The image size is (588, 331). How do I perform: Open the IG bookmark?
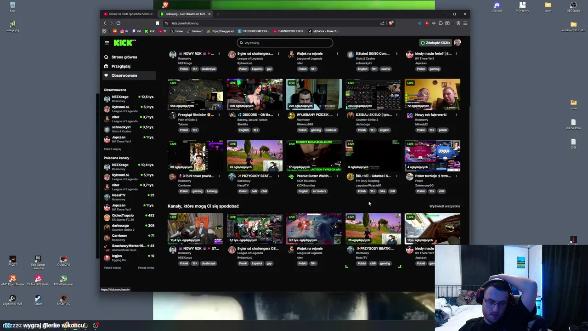click(x=124, y=31)
